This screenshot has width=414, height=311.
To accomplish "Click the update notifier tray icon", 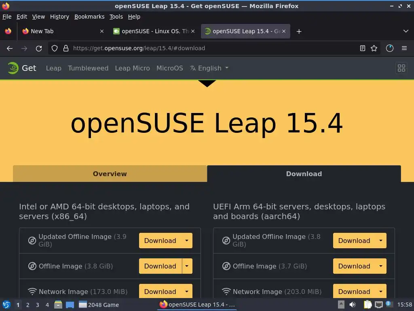I will 389,304.
